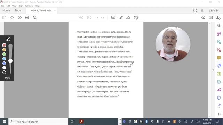The height and width of the screenshot is (125, 223).
Task: Click the stamp tool icon
Action: 136,18
